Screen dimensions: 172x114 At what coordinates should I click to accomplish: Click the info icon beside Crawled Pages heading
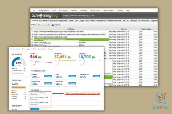[x=22, y=80]
